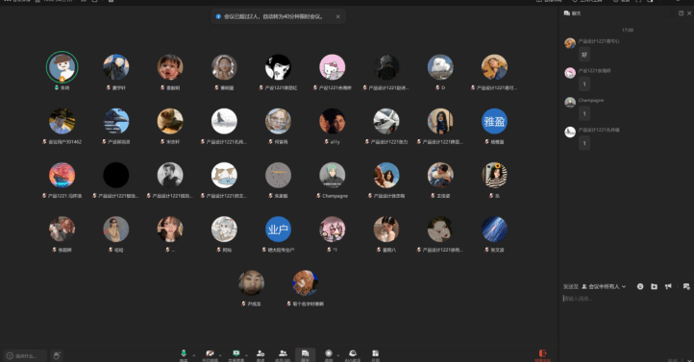
Task: Open the emoji picker in chat
Action: (640, 286)
